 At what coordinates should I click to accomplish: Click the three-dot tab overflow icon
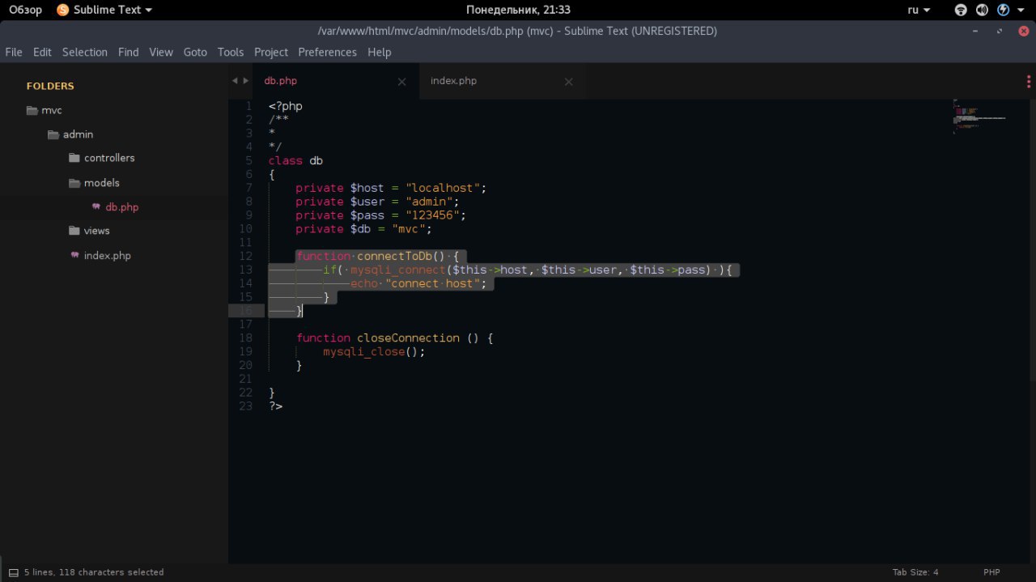point(1028,82)
